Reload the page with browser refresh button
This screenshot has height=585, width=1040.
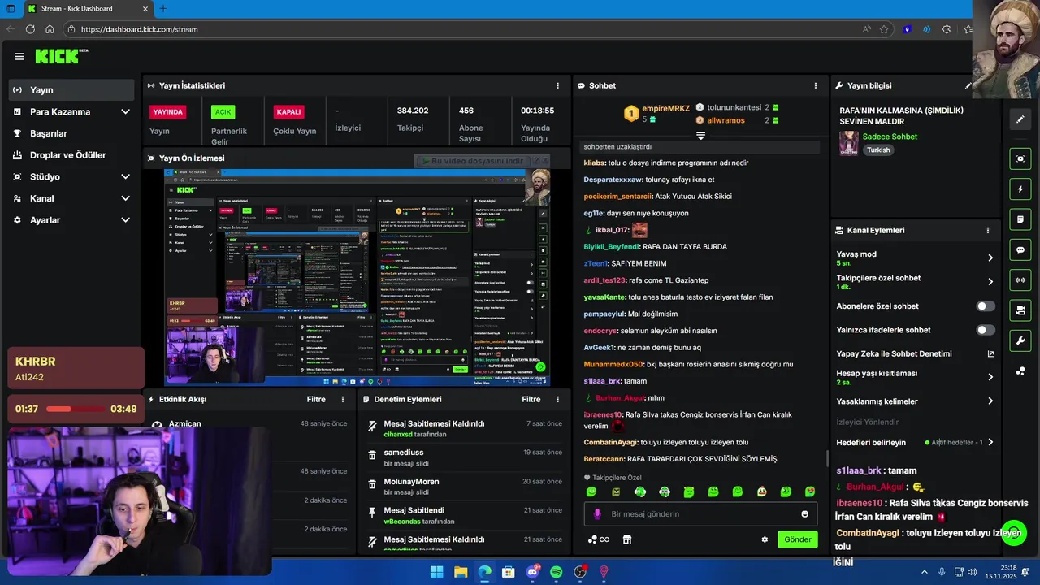pos(30,29)
